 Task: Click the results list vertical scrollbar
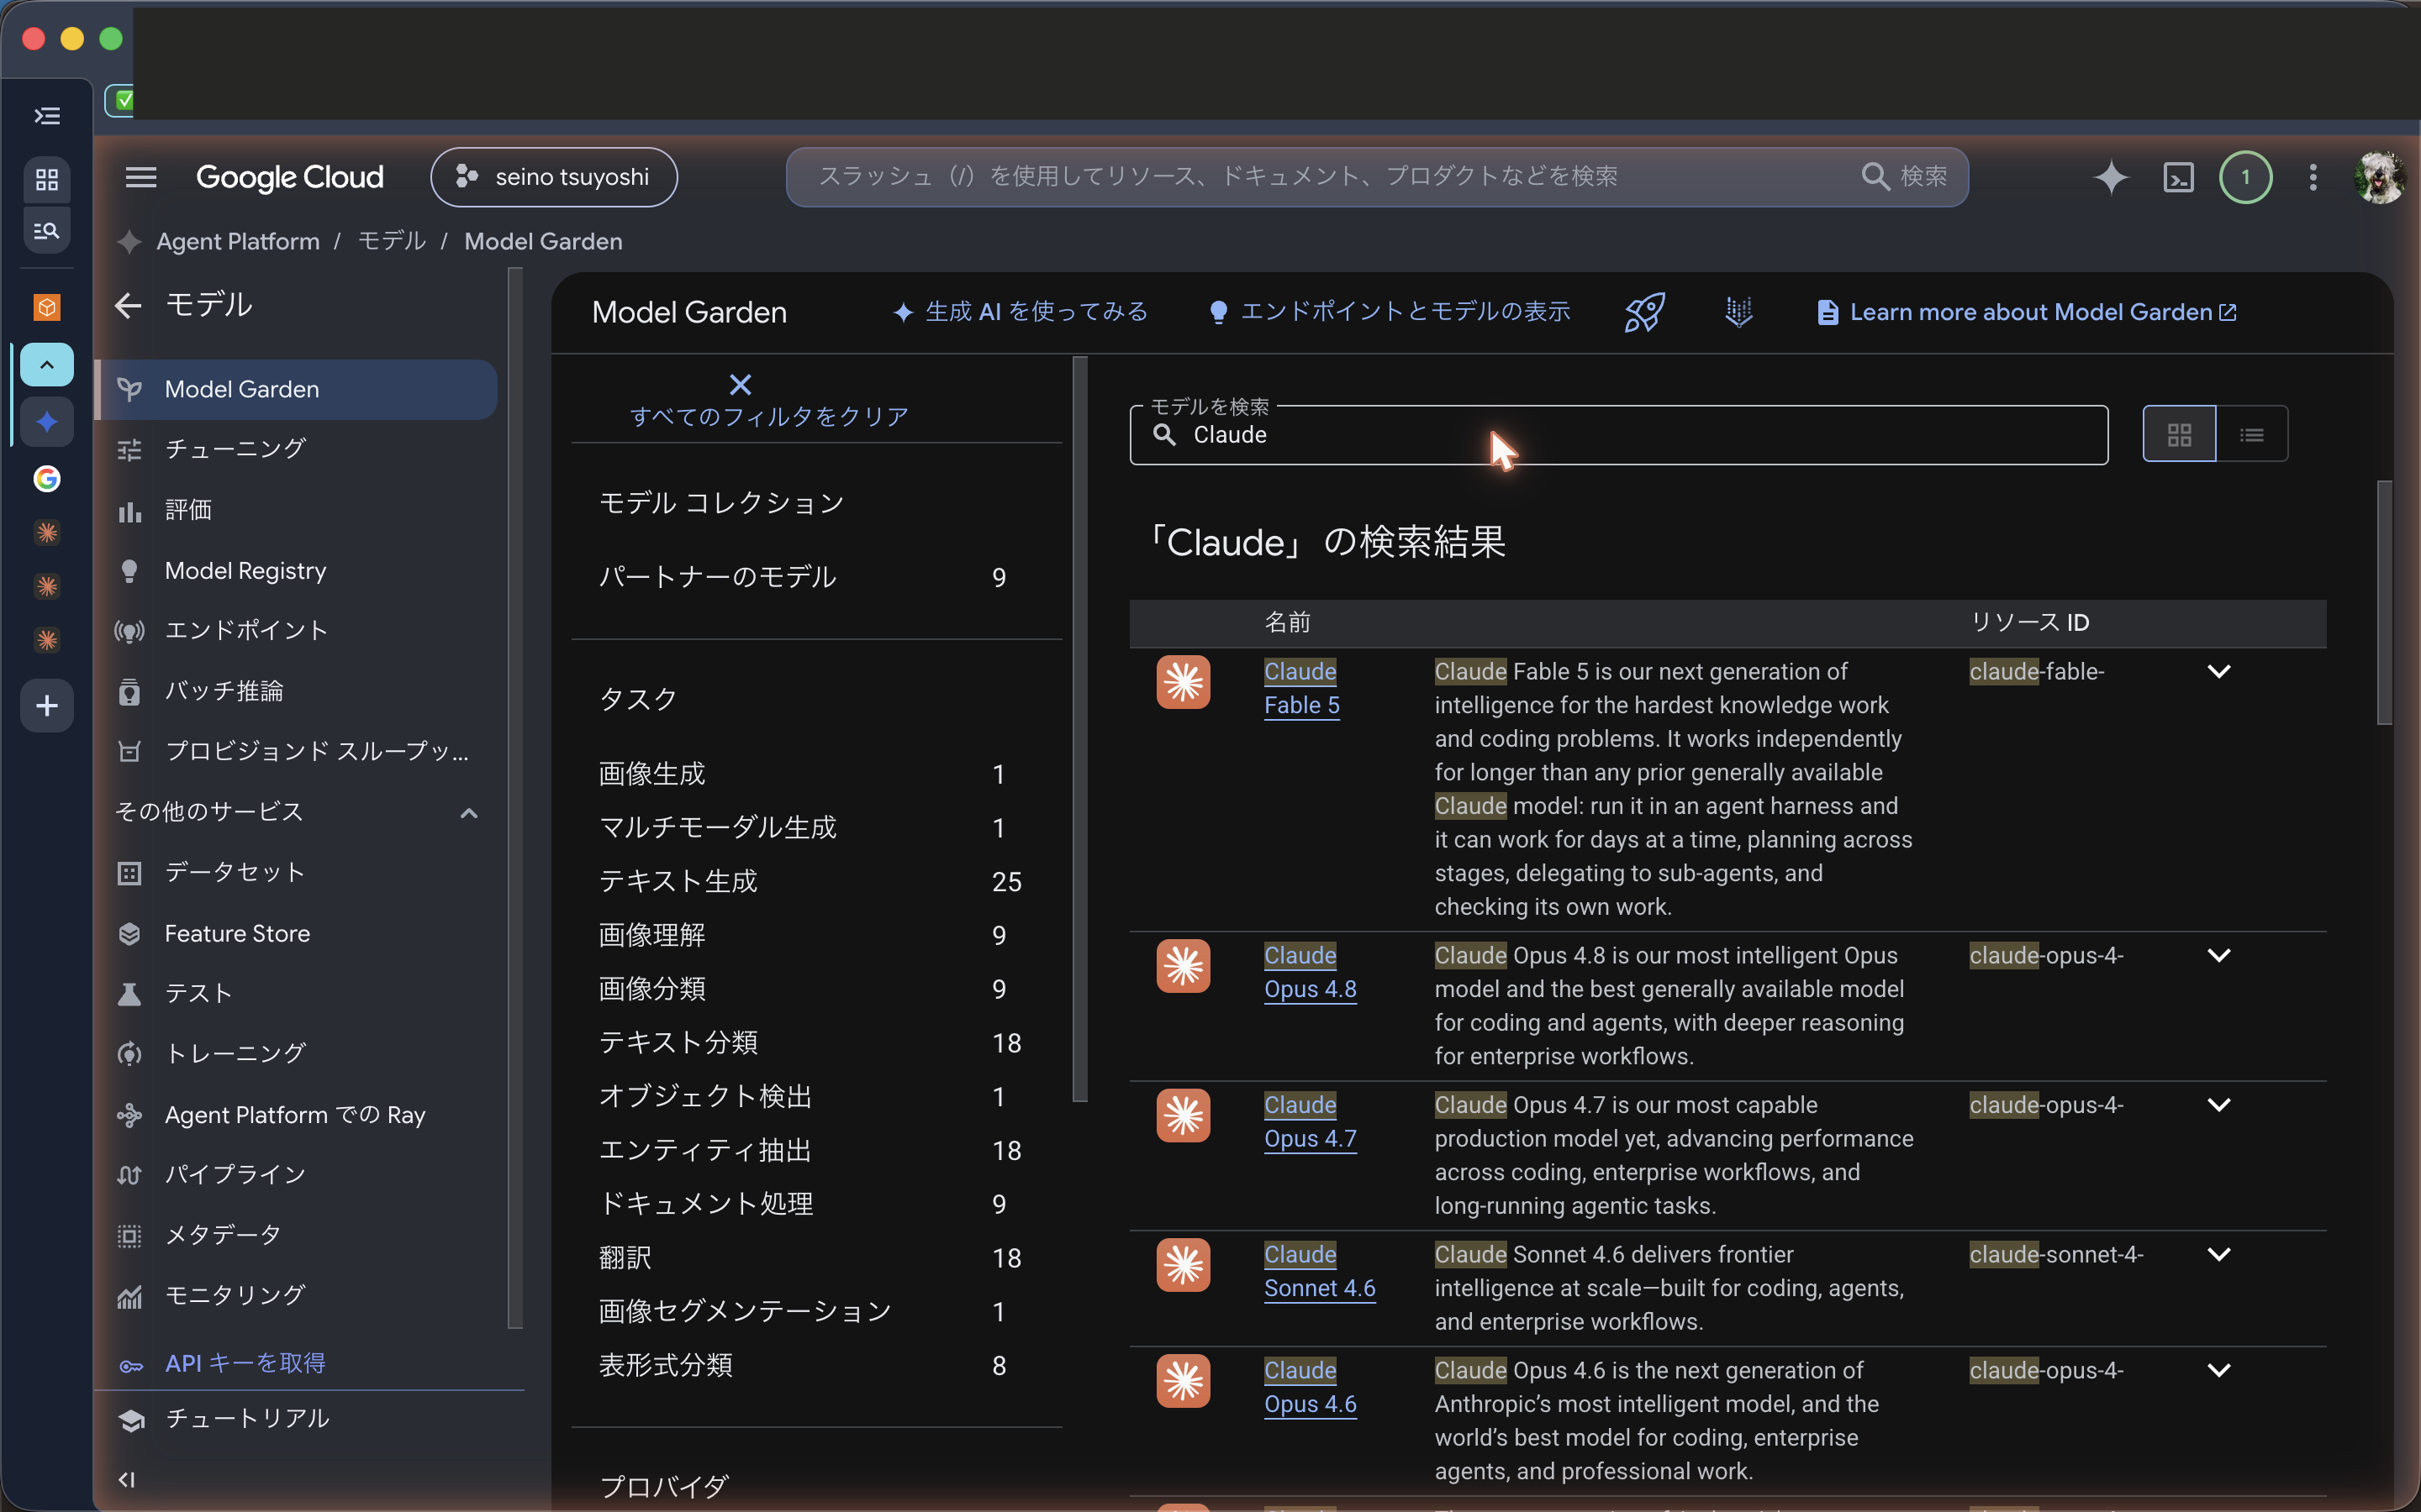coord(2384,603)
